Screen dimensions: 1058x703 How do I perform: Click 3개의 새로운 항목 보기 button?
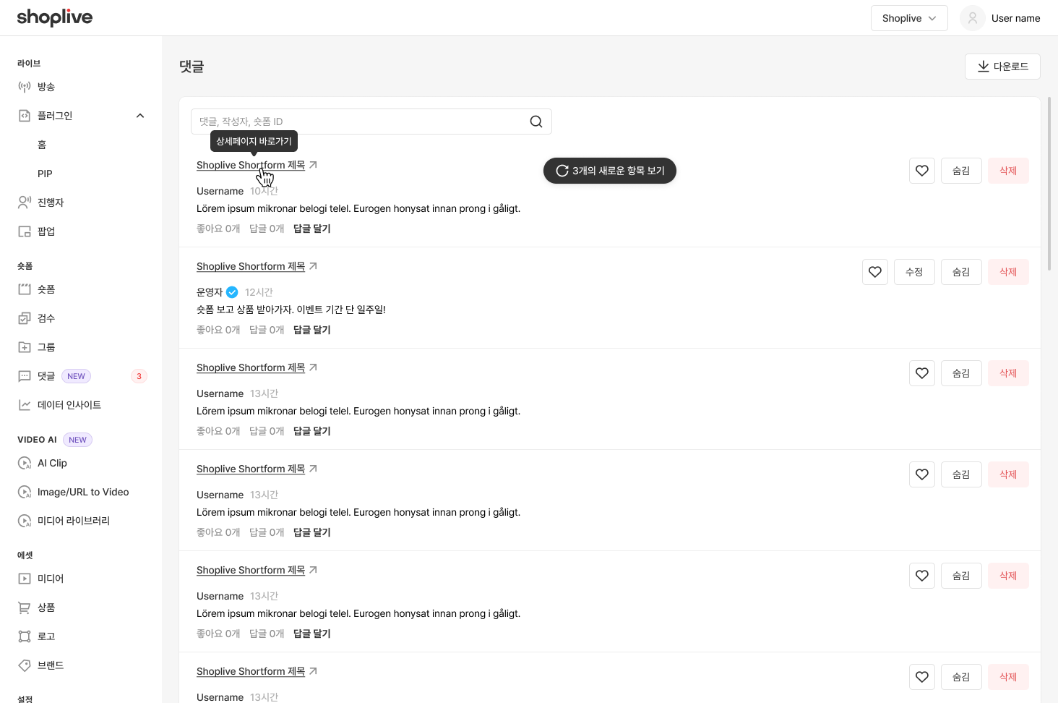[610, 171]
